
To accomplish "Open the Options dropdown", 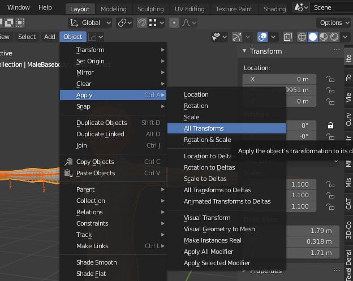I will tap(334, 23).
